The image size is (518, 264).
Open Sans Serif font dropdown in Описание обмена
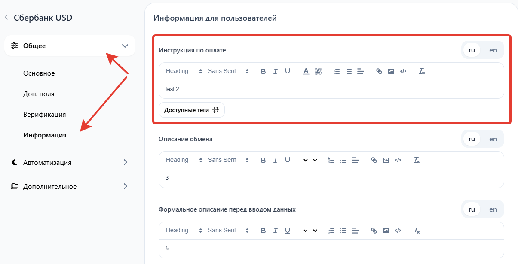point(228,160)
